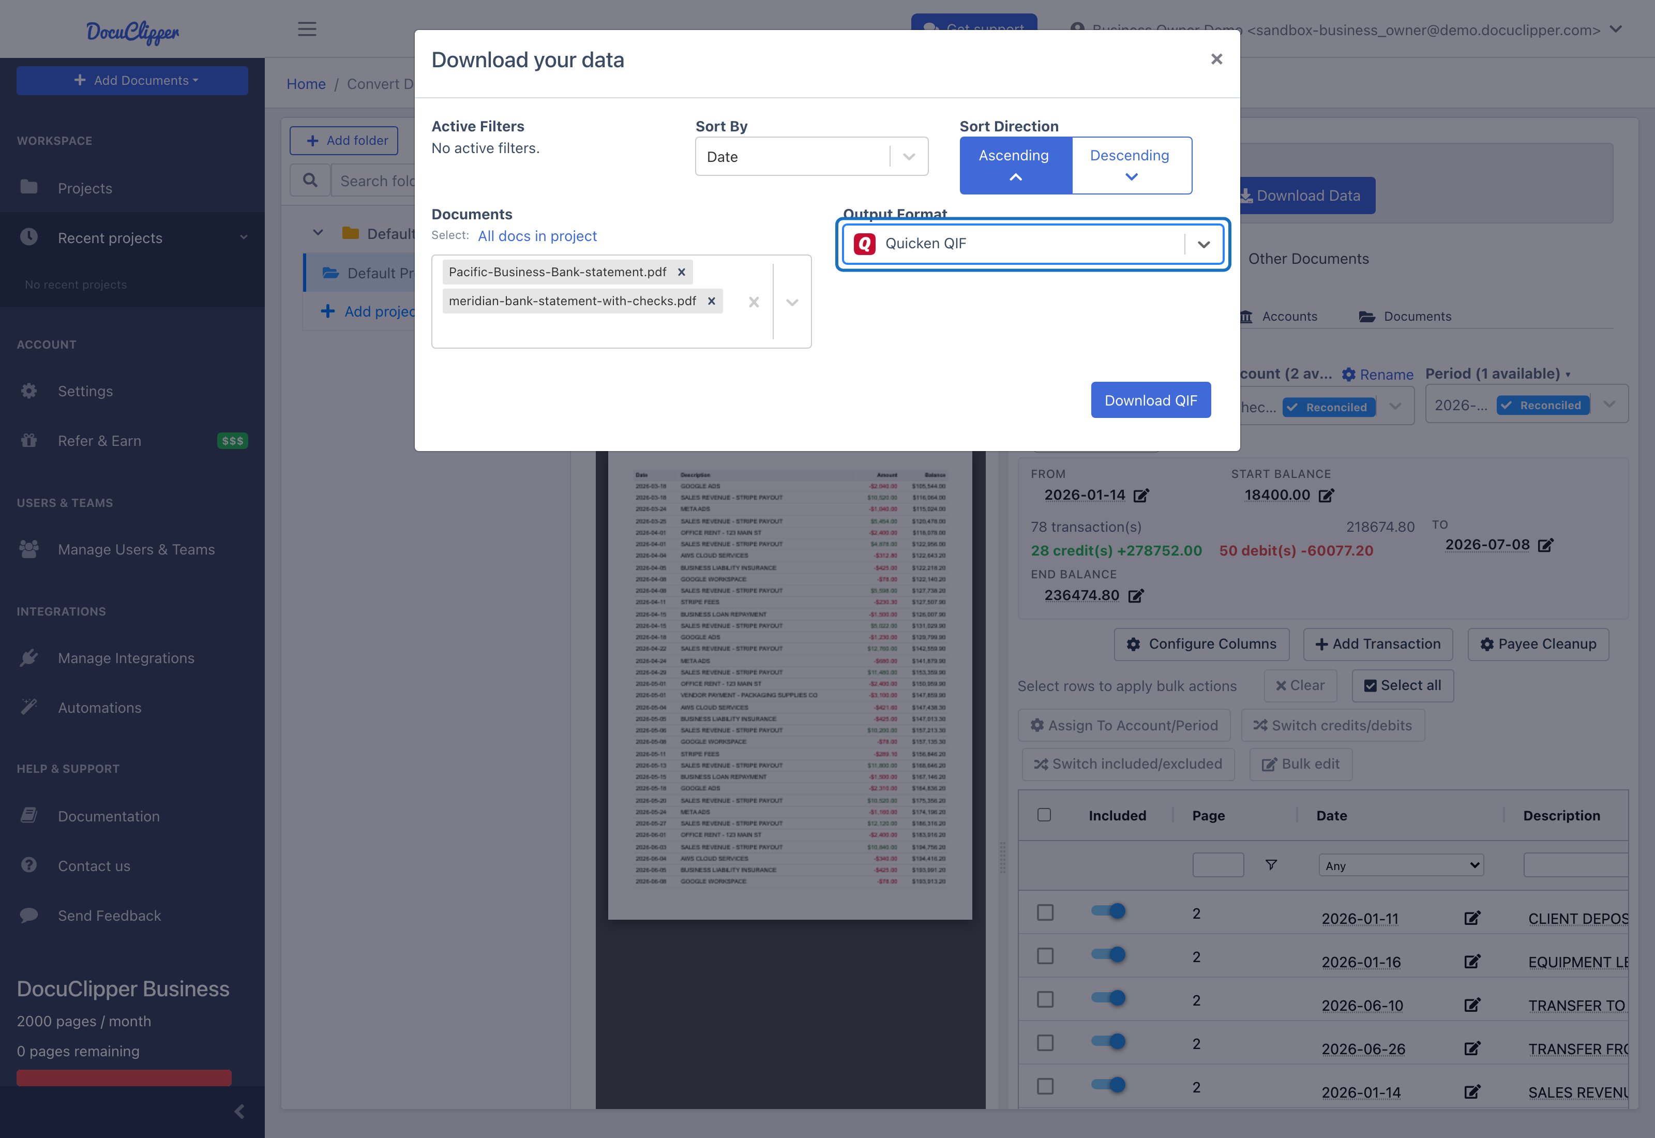Viewport: 1655px width, 1138px height.
Task: Click Switch credits/debits button
Action: pyautogui.click(x=1332, y=725)
